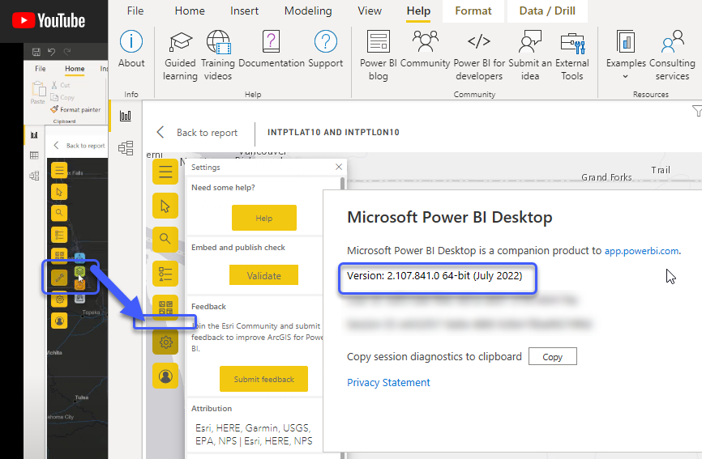Open File tab in left window
This screenshot has width=702, height=459.
point(41,68)
